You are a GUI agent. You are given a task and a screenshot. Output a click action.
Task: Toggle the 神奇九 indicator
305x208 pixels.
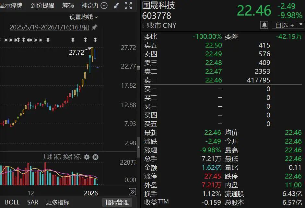90,5
